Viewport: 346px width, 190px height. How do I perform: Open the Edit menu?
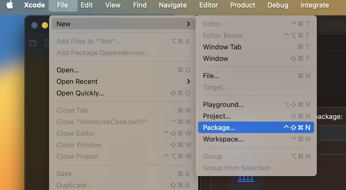86,5
